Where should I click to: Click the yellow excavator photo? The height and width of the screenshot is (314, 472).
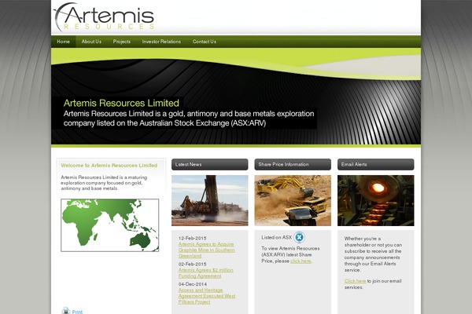coord(293,200)
